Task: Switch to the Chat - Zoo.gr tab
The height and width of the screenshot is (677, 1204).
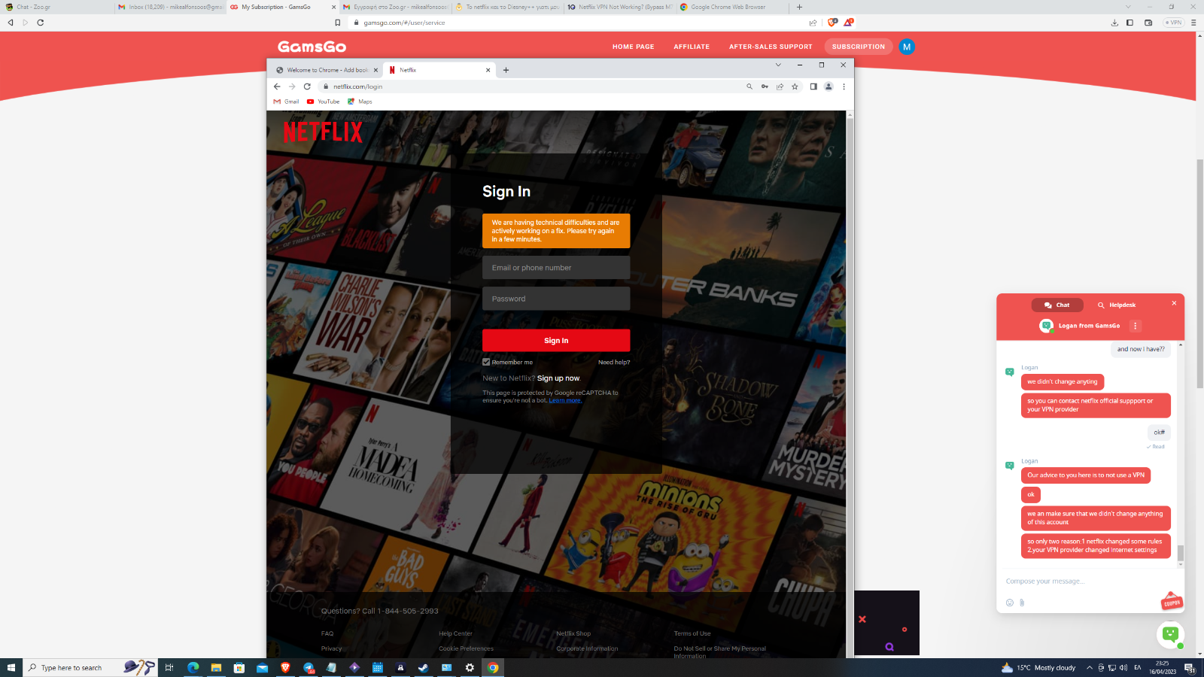Action: (x=56, y=7)
